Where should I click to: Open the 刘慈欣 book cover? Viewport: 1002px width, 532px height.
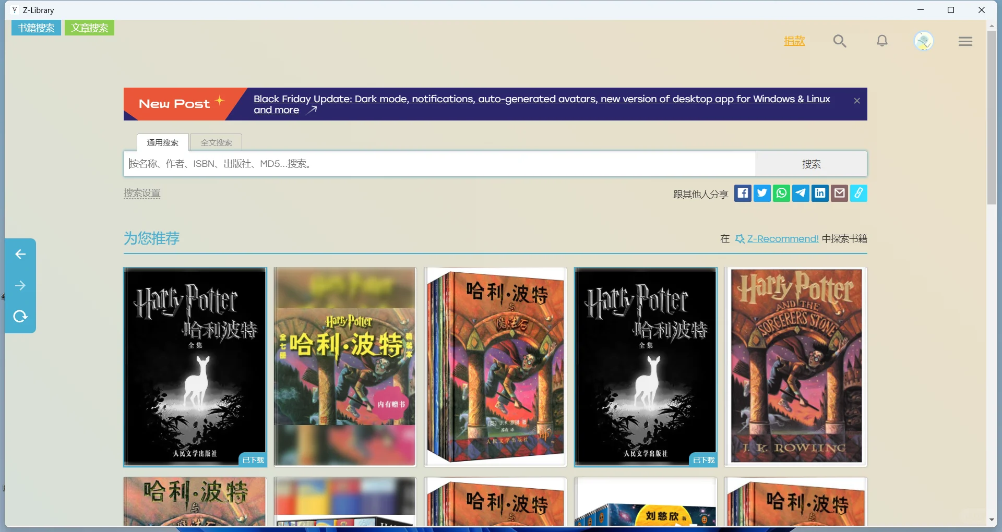click(x=646, y=502)
